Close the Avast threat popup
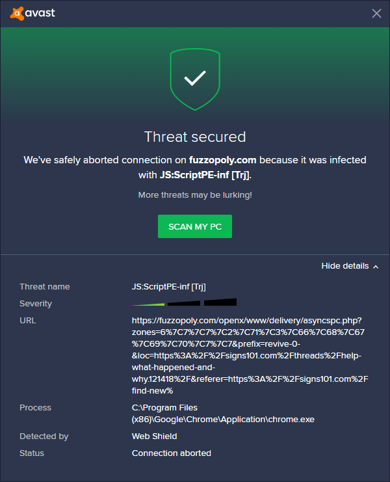Viewport: 390px width, 482px height. [x=376, y=13]
